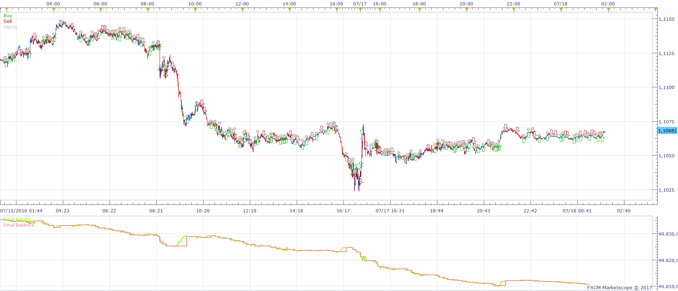
Task: Click the orange marker under 14:00
Action: [x=290, y=10]
